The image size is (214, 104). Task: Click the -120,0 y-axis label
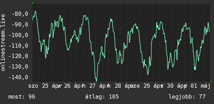coord(18,56)
